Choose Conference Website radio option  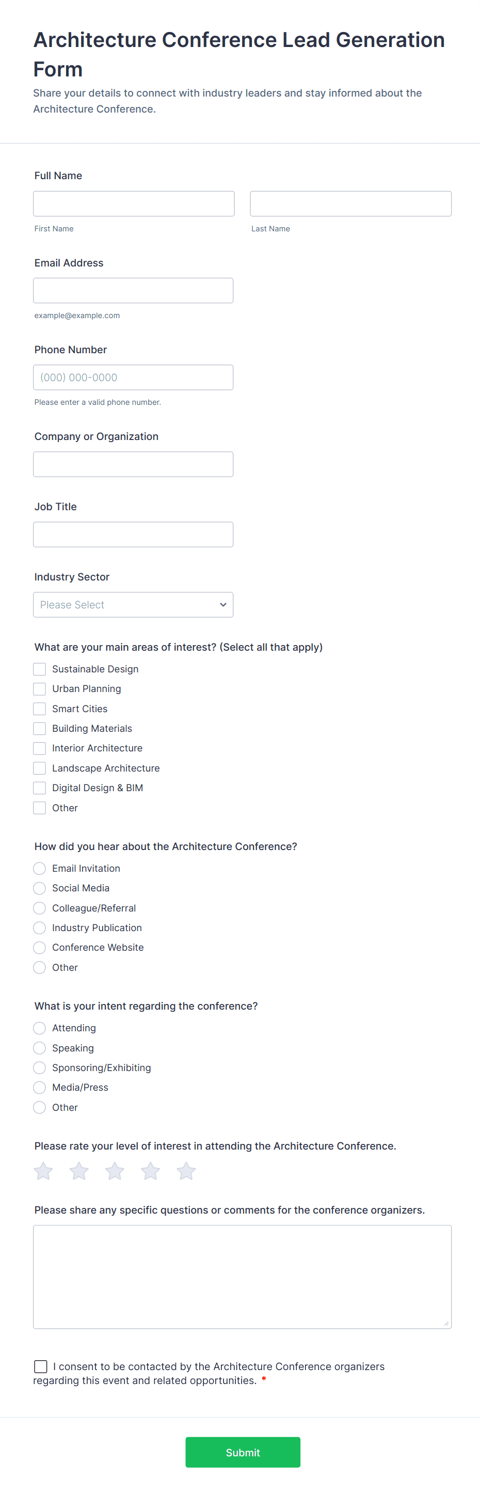point(39,948)
